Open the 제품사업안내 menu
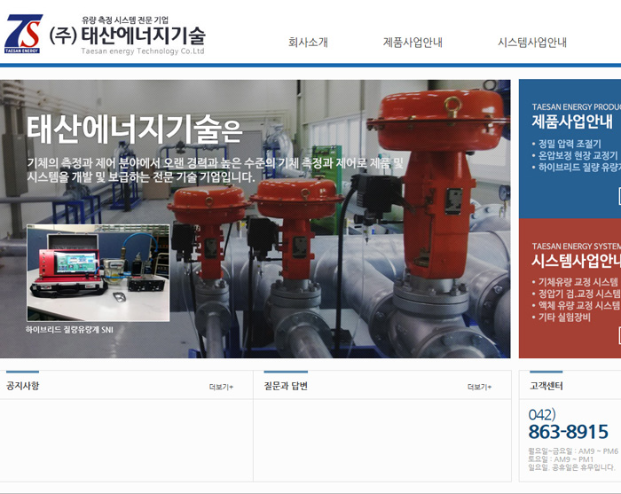Image resolution: width=621 pixels, height=494 pixels. [413, 43]
